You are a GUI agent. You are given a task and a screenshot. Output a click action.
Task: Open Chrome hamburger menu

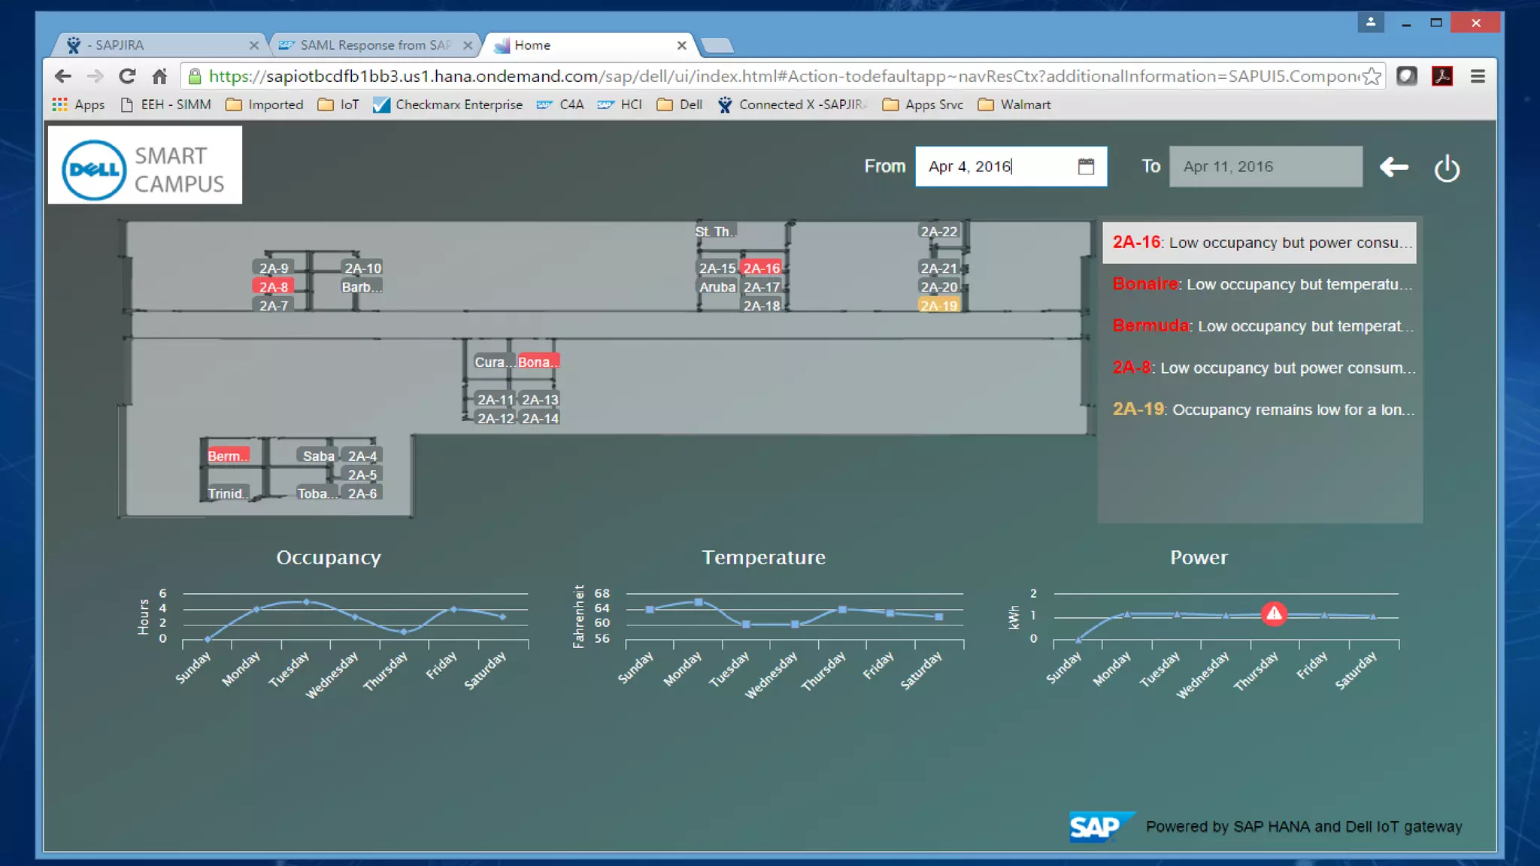[x=1478, y=76]
